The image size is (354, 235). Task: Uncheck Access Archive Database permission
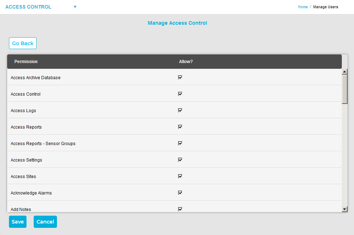click(180, 77)
